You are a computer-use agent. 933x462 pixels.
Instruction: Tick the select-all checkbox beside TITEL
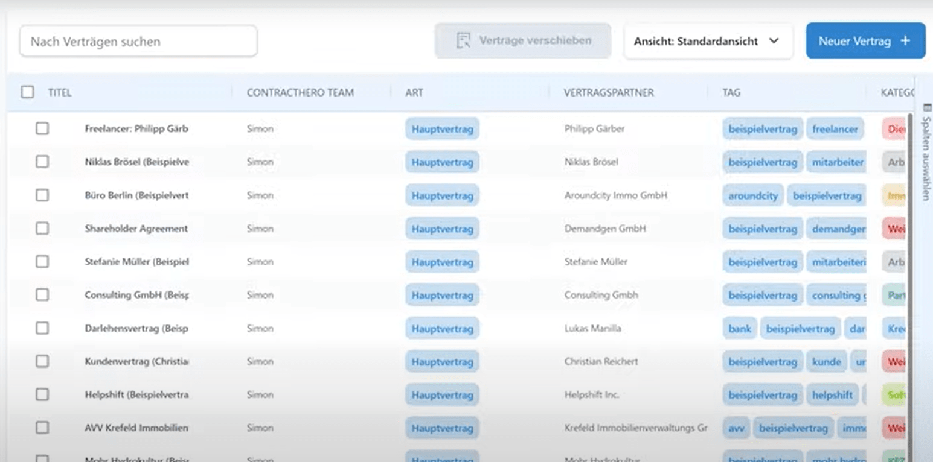[28, 92]
